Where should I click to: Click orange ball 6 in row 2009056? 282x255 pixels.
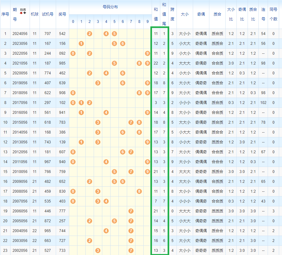coord(123,182)
